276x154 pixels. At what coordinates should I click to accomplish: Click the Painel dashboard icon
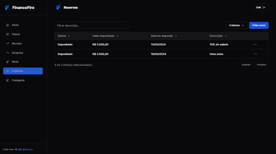8,34
